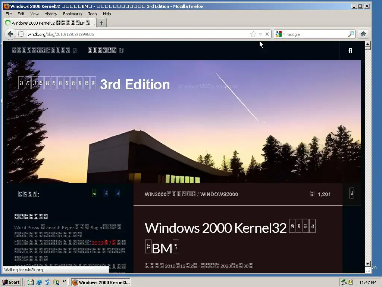Bookmark this page with the star icon
Viewport: 382px width, 287px height.
click(x=253, y=34)
